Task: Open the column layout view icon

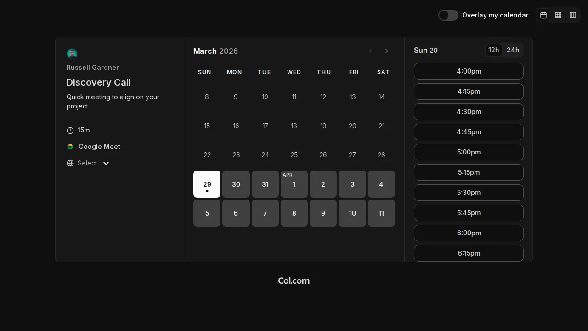Action: (x=573, y=15)
